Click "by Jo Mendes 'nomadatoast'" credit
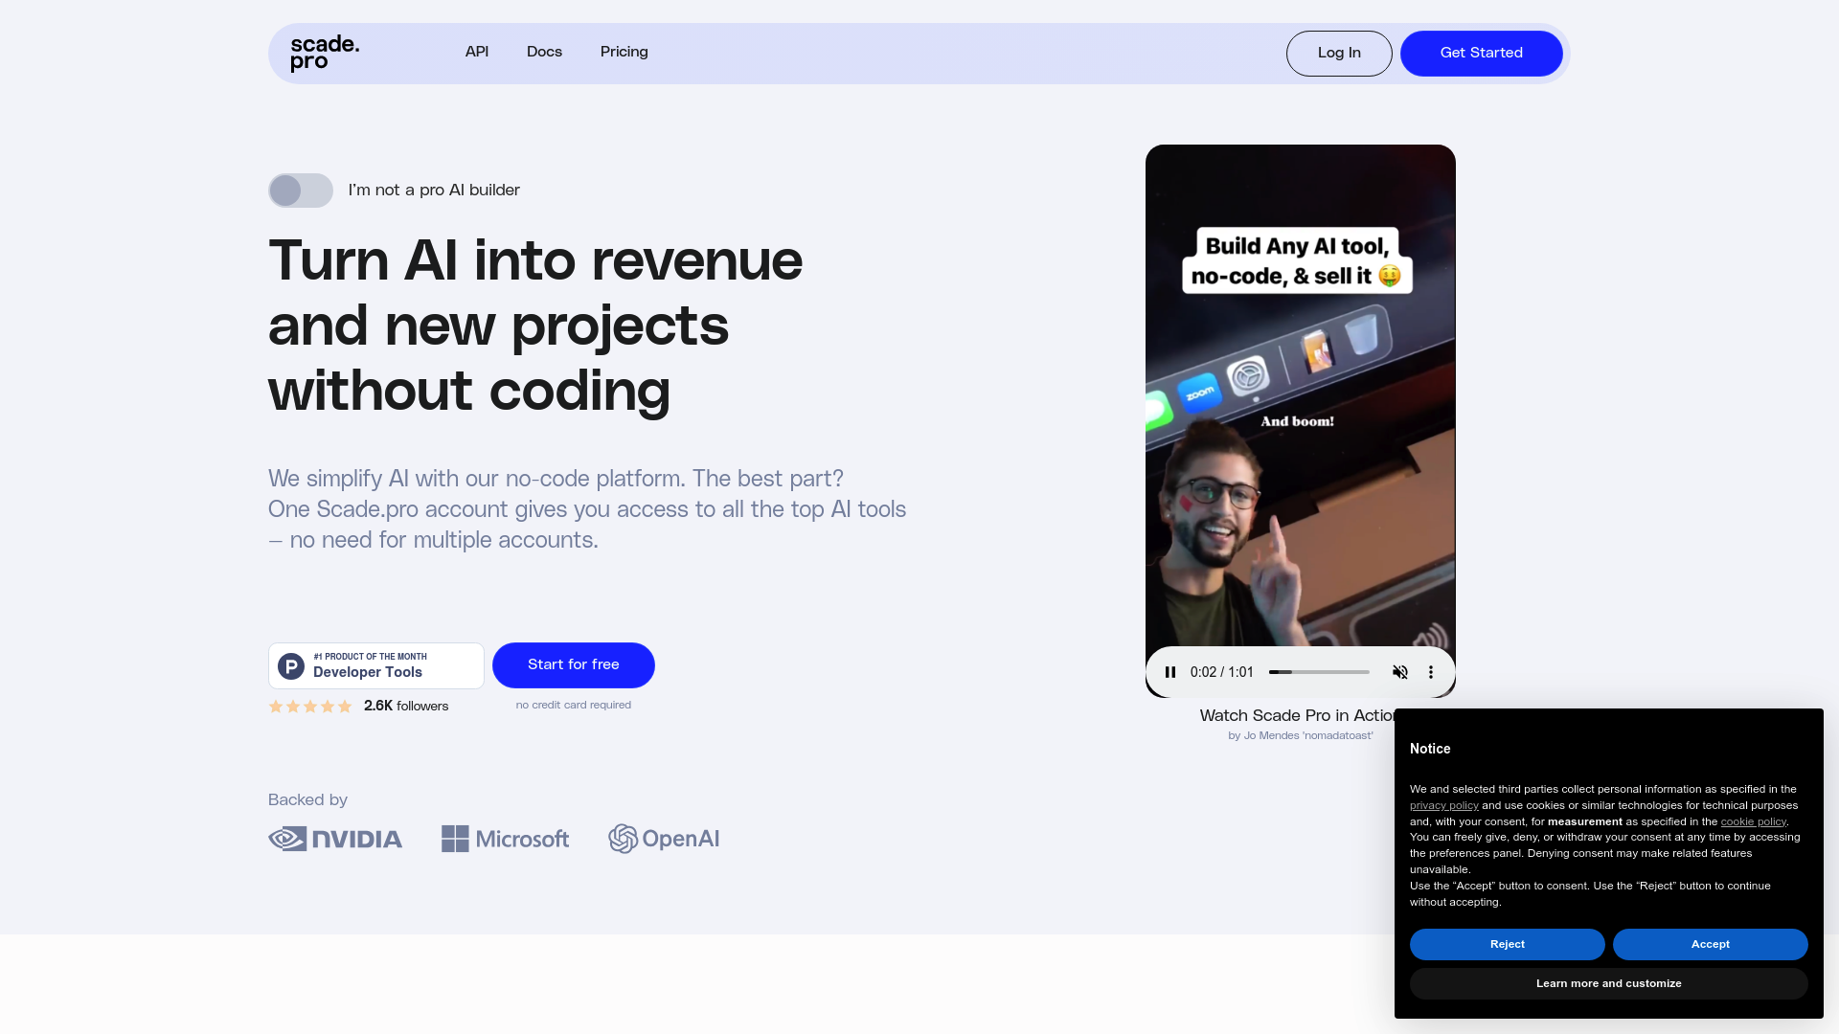 tap(1301, 735)
